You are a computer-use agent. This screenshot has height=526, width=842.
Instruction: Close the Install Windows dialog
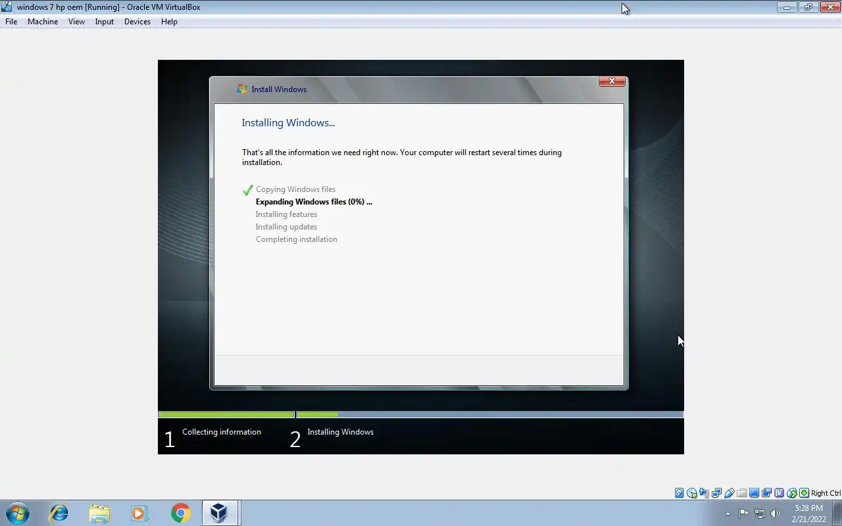coord(612,81)
